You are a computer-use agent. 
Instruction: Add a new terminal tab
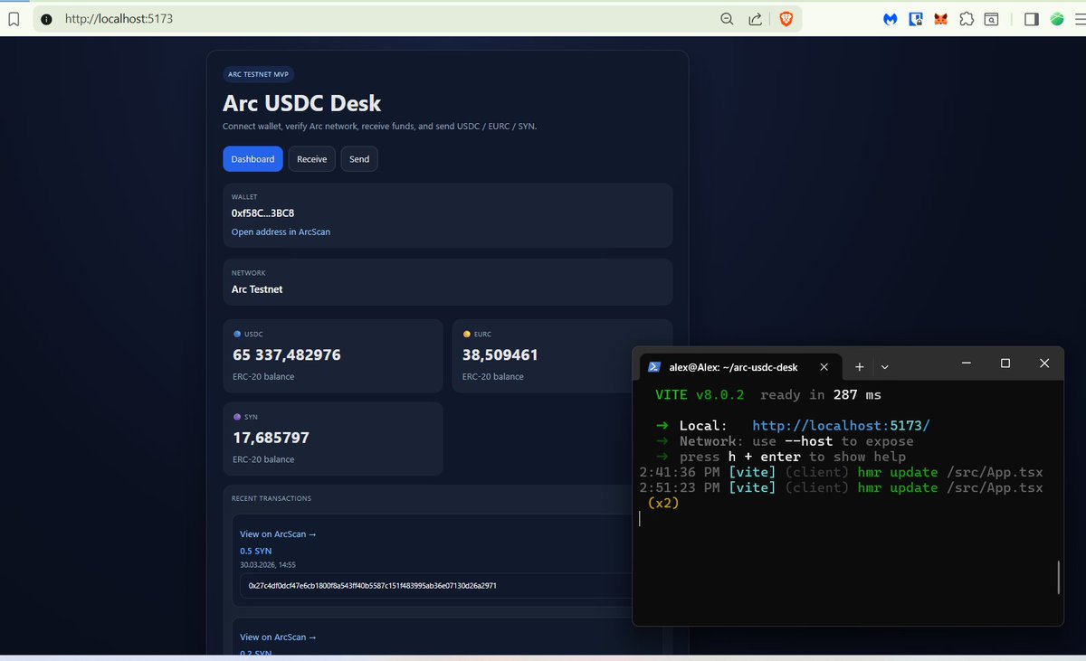coord(860,366)
